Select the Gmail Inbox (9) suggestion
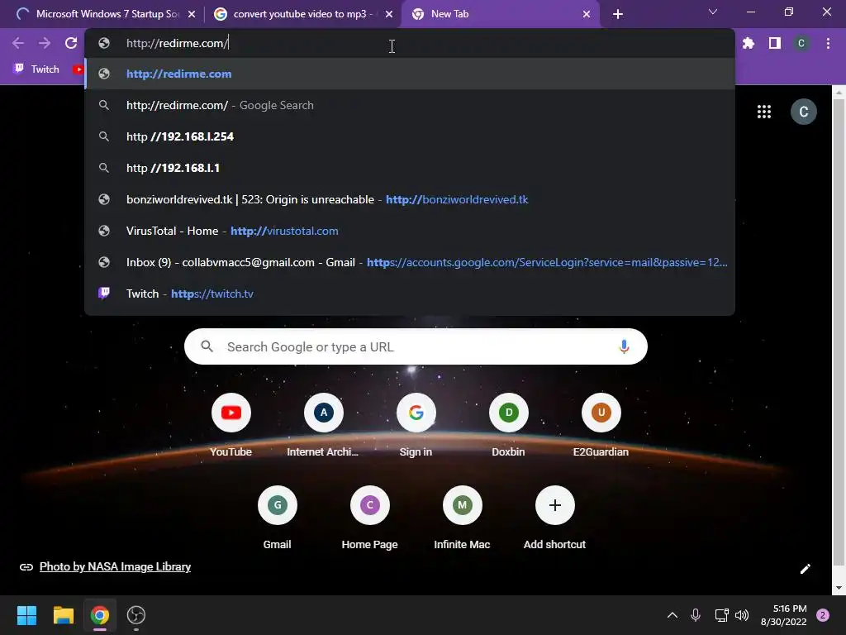846x635 pixels. tap(410, 262)
